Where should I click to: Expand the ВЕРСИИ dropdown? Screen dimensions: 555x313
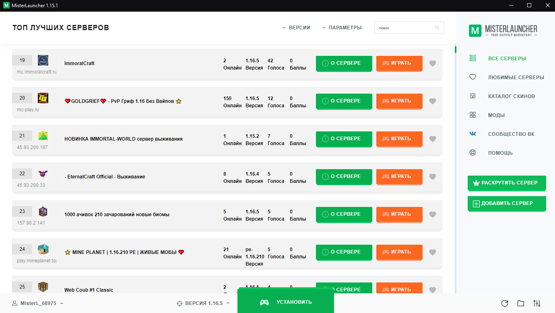[x=296, y=28]
